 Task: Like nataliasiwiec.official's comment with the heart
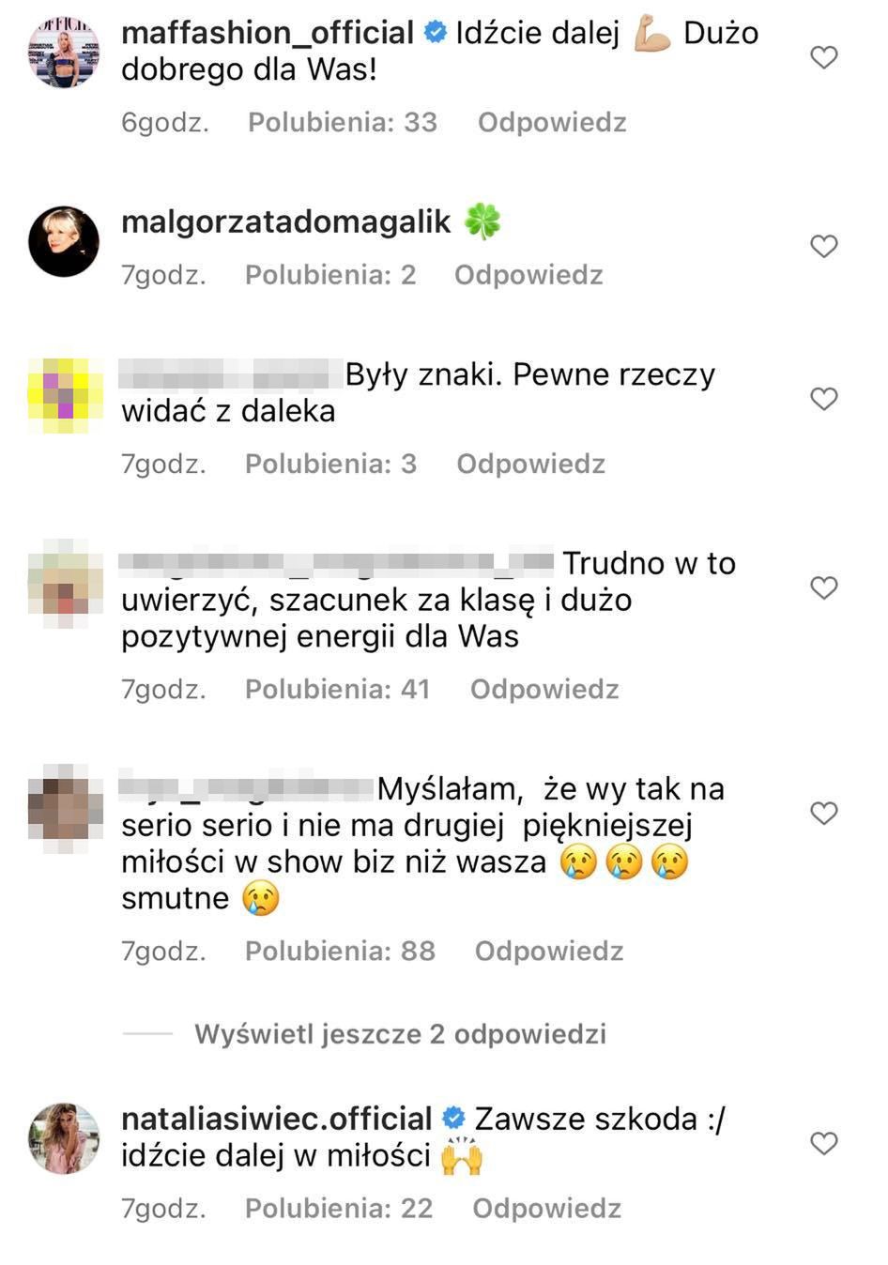click(x=823, y=1143)
